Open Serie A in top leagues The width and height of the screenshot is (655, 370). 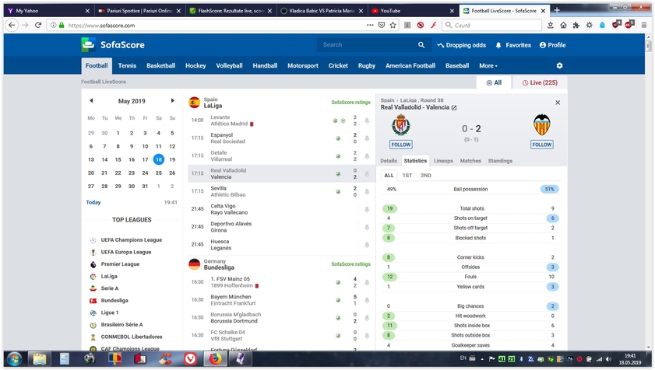click(110, 288)
